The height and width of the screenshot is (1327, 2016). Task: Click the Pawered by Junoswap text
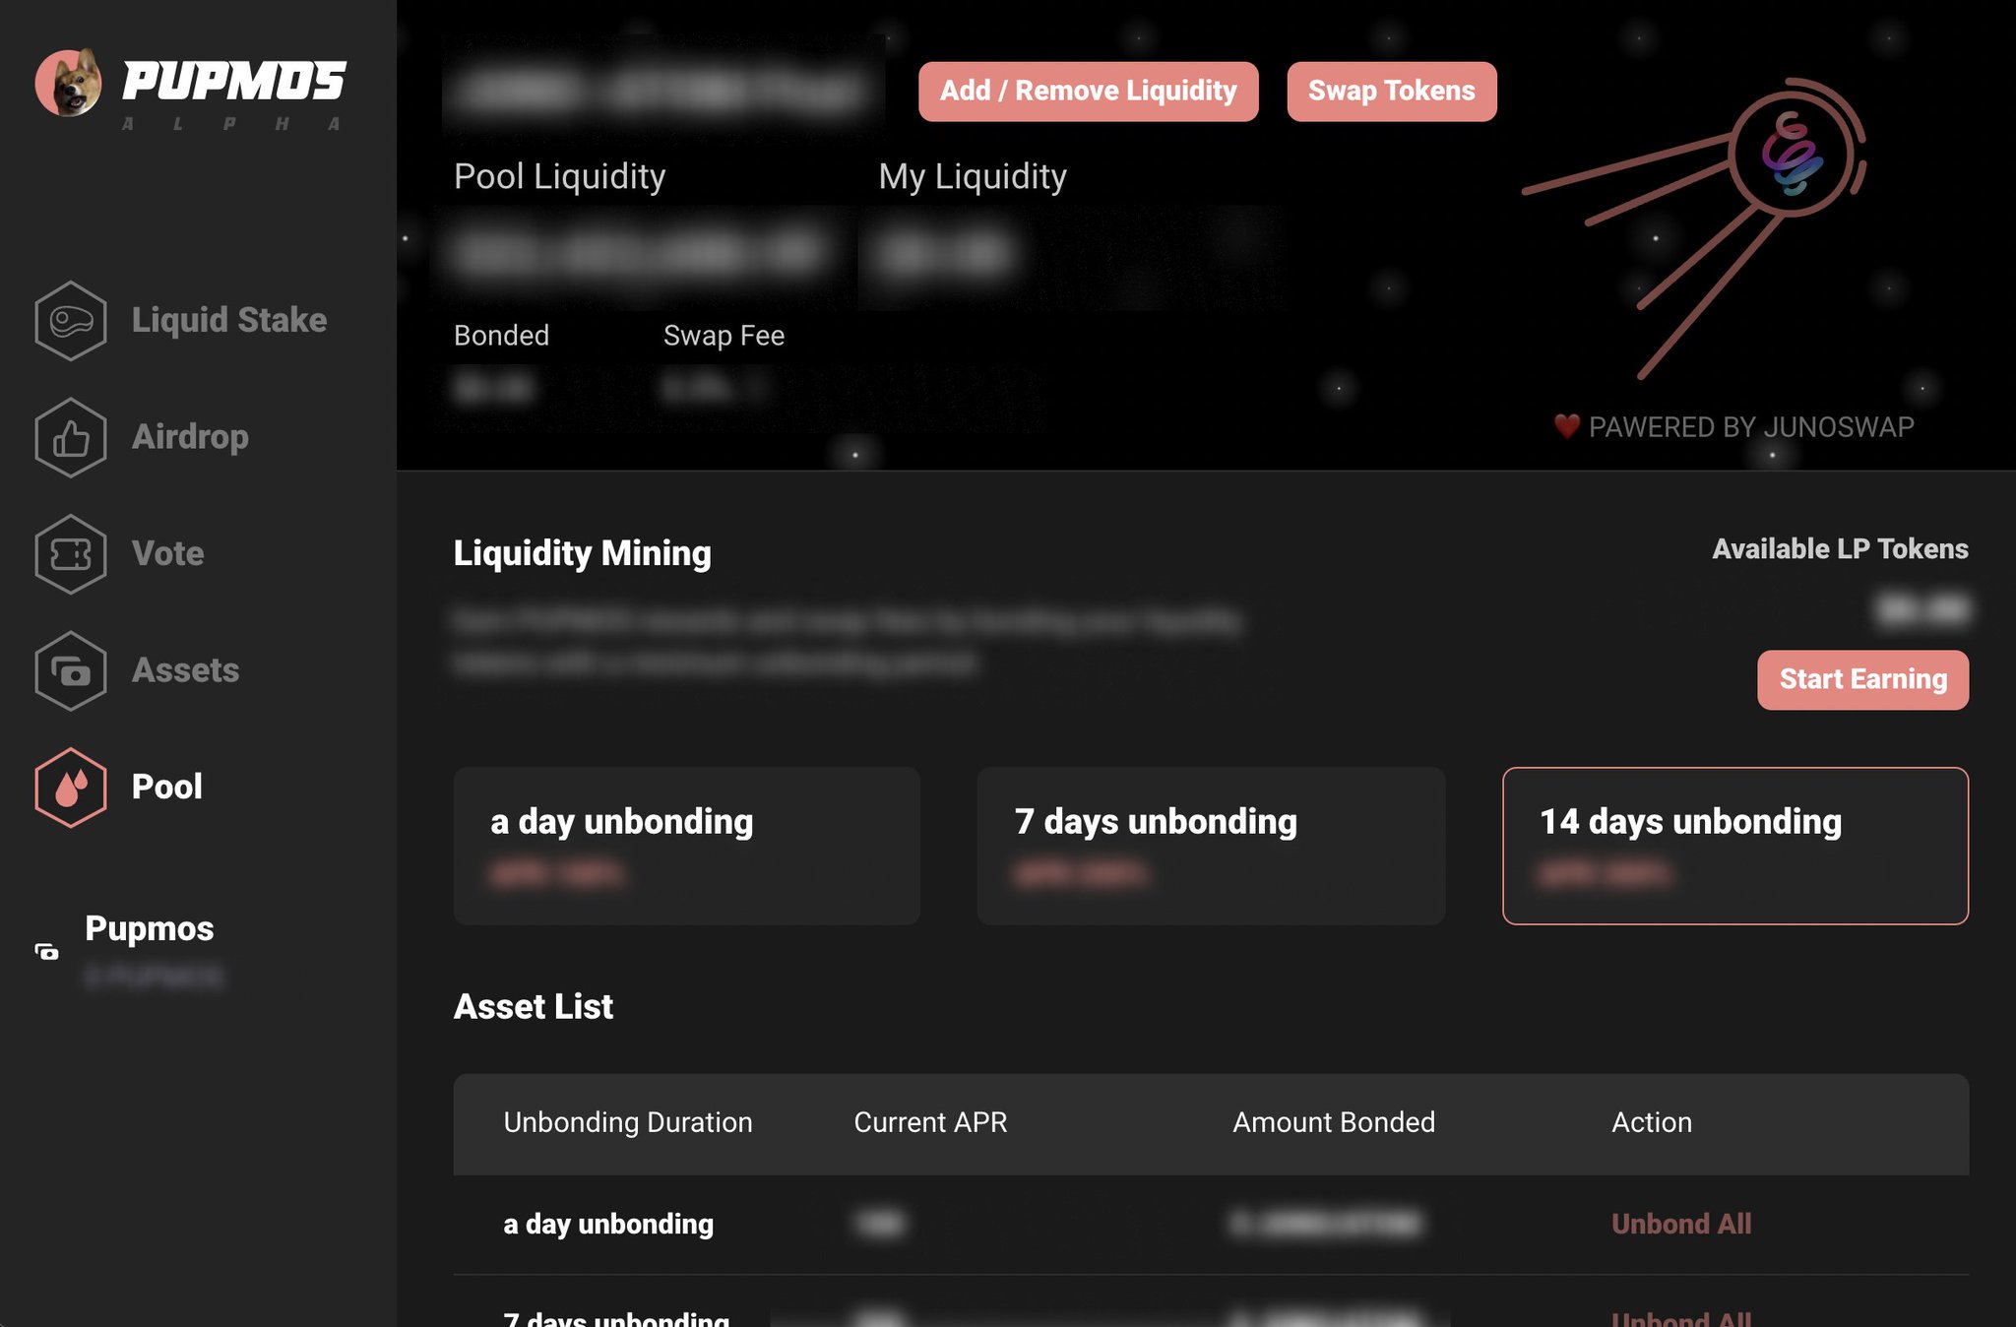tap(1750, 427)
